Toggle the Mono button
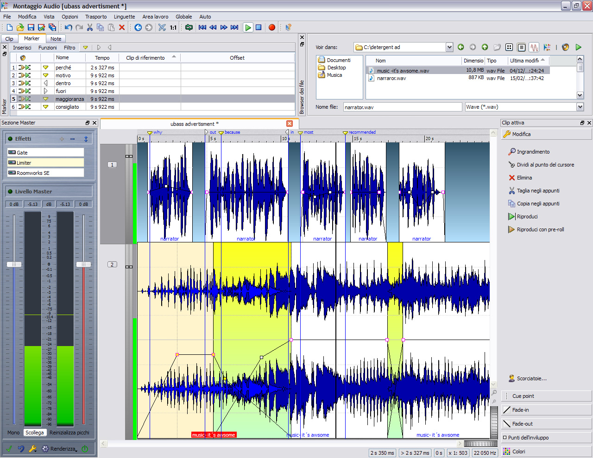The height and width of the screenshot is (458, 593). (x=13, y=433)
